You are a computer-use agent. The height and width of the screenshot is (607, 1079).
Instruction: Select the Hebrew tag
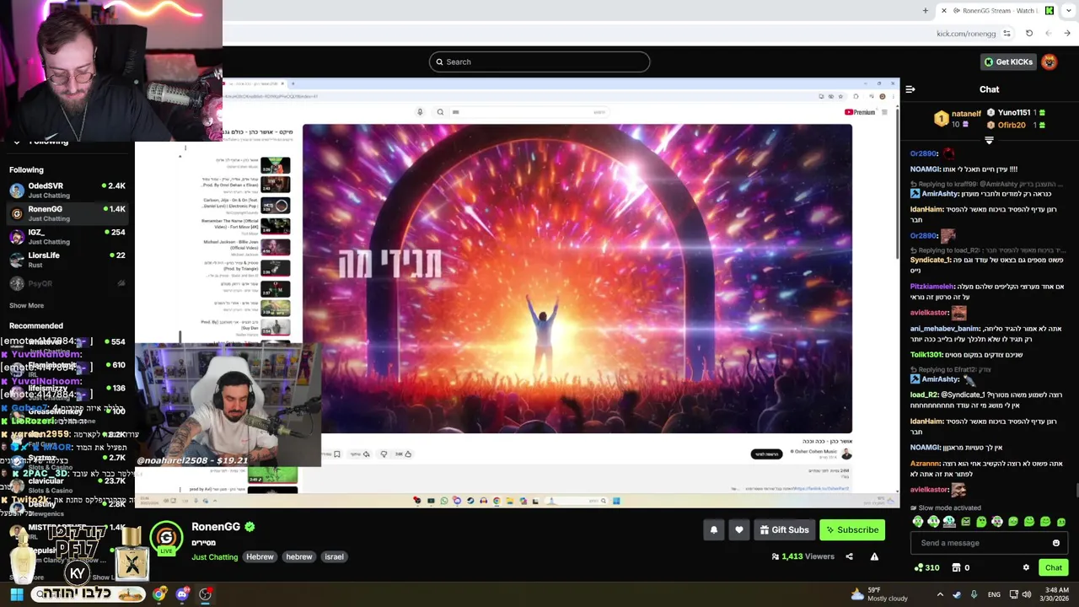260,556
